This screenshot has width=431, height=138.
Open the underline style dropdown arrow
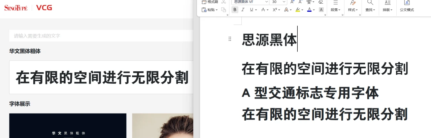pos(256,10)
